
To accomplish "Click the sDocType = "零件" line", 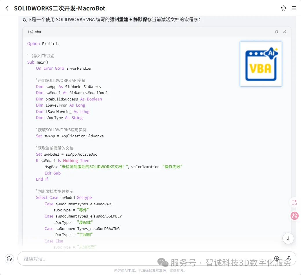I will [x=71, y=210].
